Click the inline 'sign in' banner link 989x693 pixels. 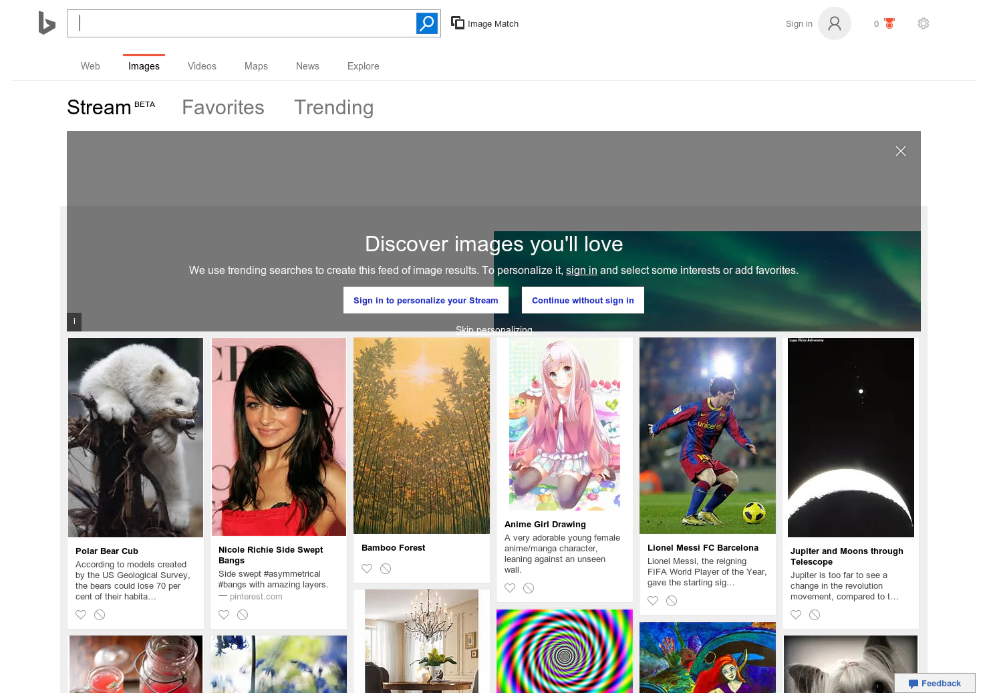tap(581, 270)
